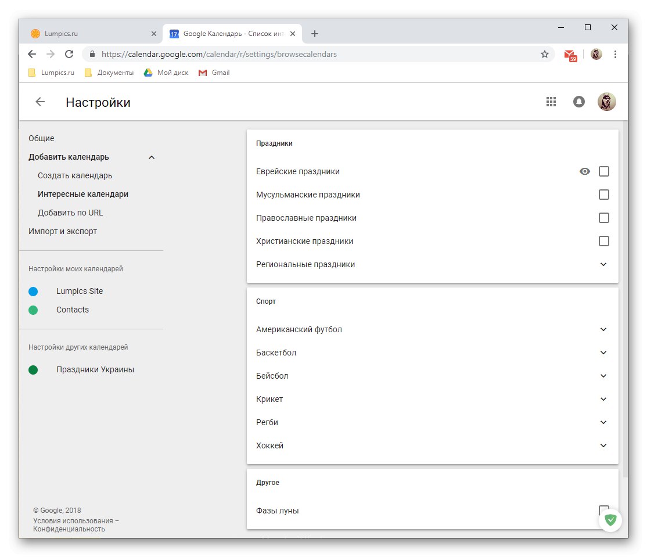Tick the Православные праздники checkbox
Viewport: 647px width, 557px height.
(604, 218)
